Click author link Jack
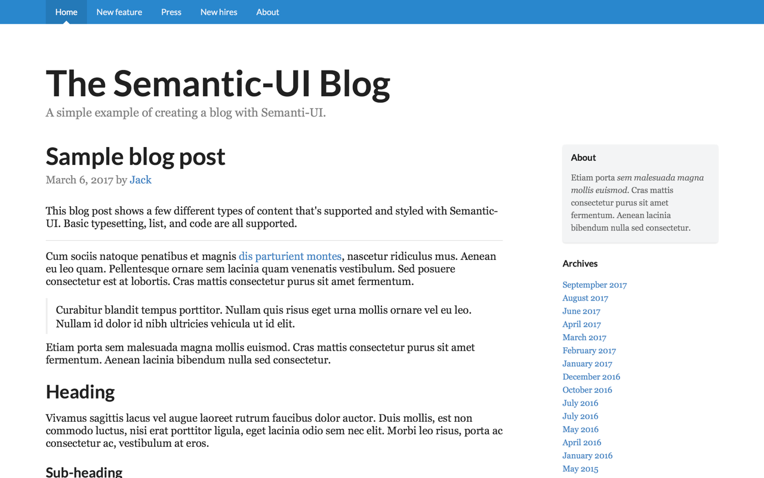Viewport: 764px width, 478px height. [x=140, y=180]
